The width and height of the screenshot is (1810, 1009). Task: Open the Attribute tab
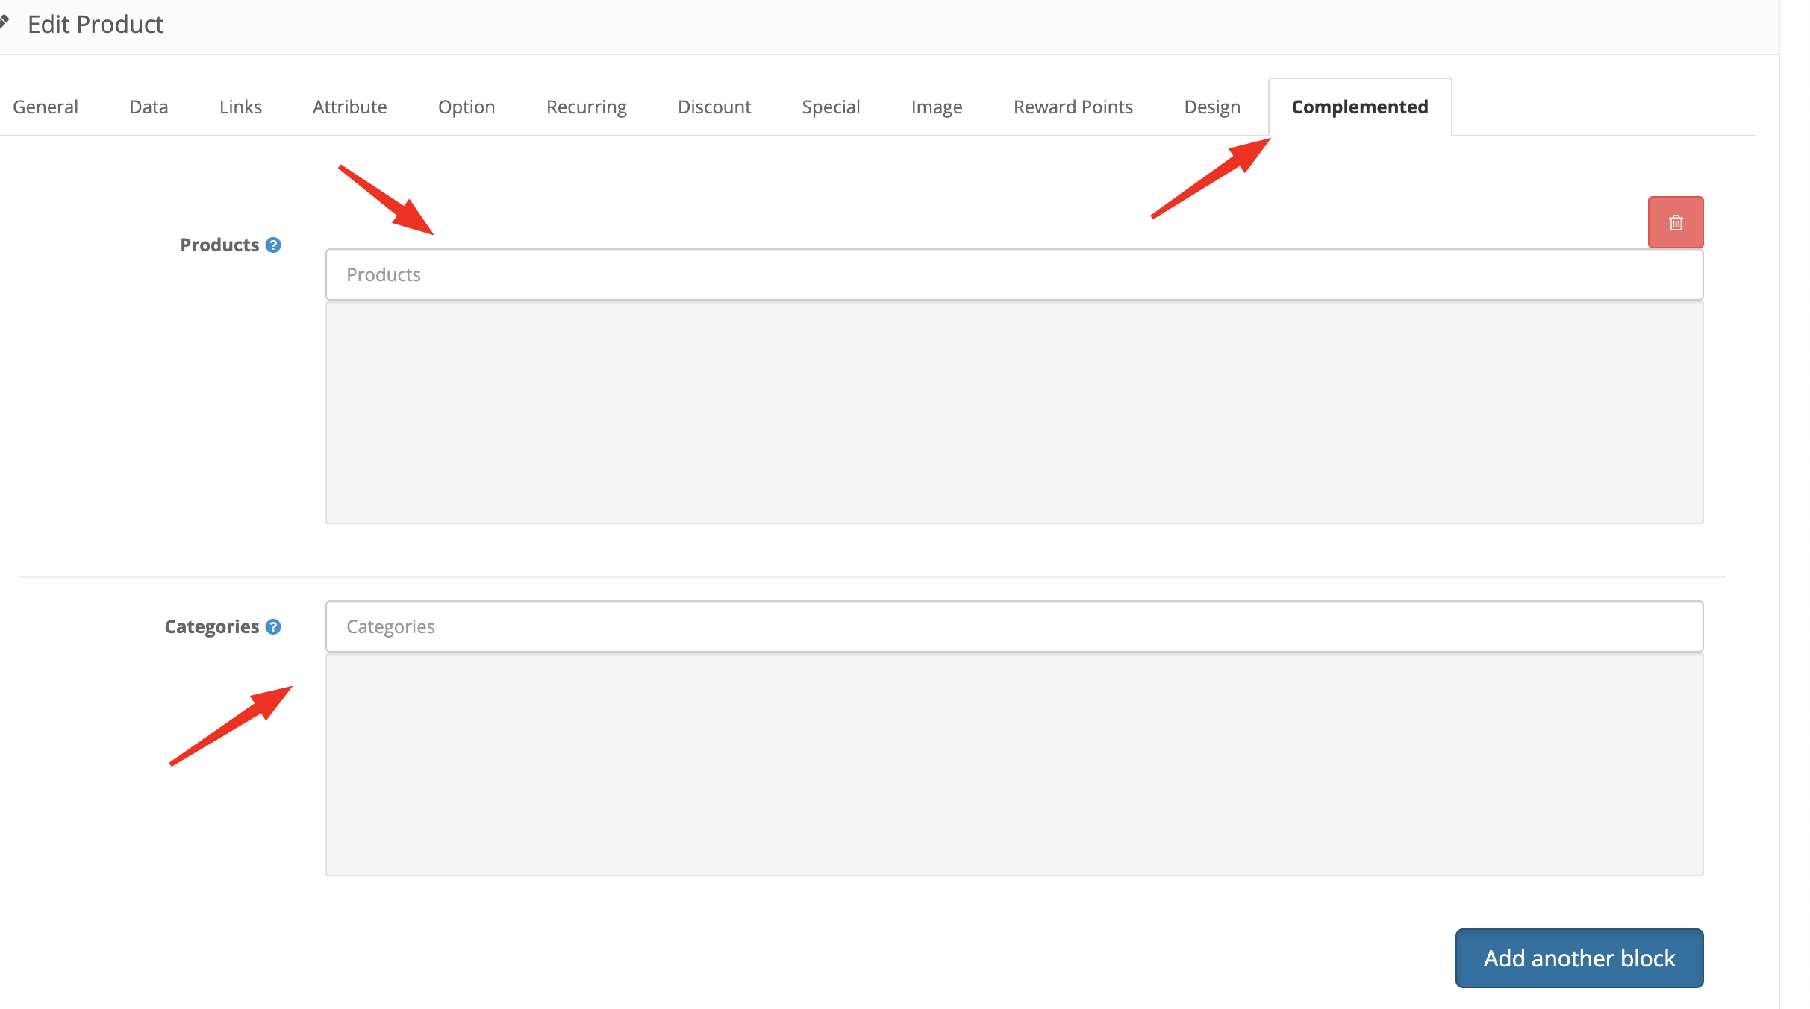click(x=349, y=107)
